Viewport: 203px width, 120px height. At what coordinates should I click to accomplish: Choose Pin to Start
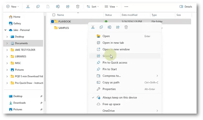pyautogui.click(x=125, y=69)
